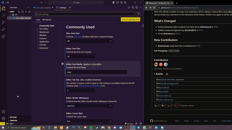Open Source Control view
Image resolution: width=232 pixels, height=130 pixels.
3,22
